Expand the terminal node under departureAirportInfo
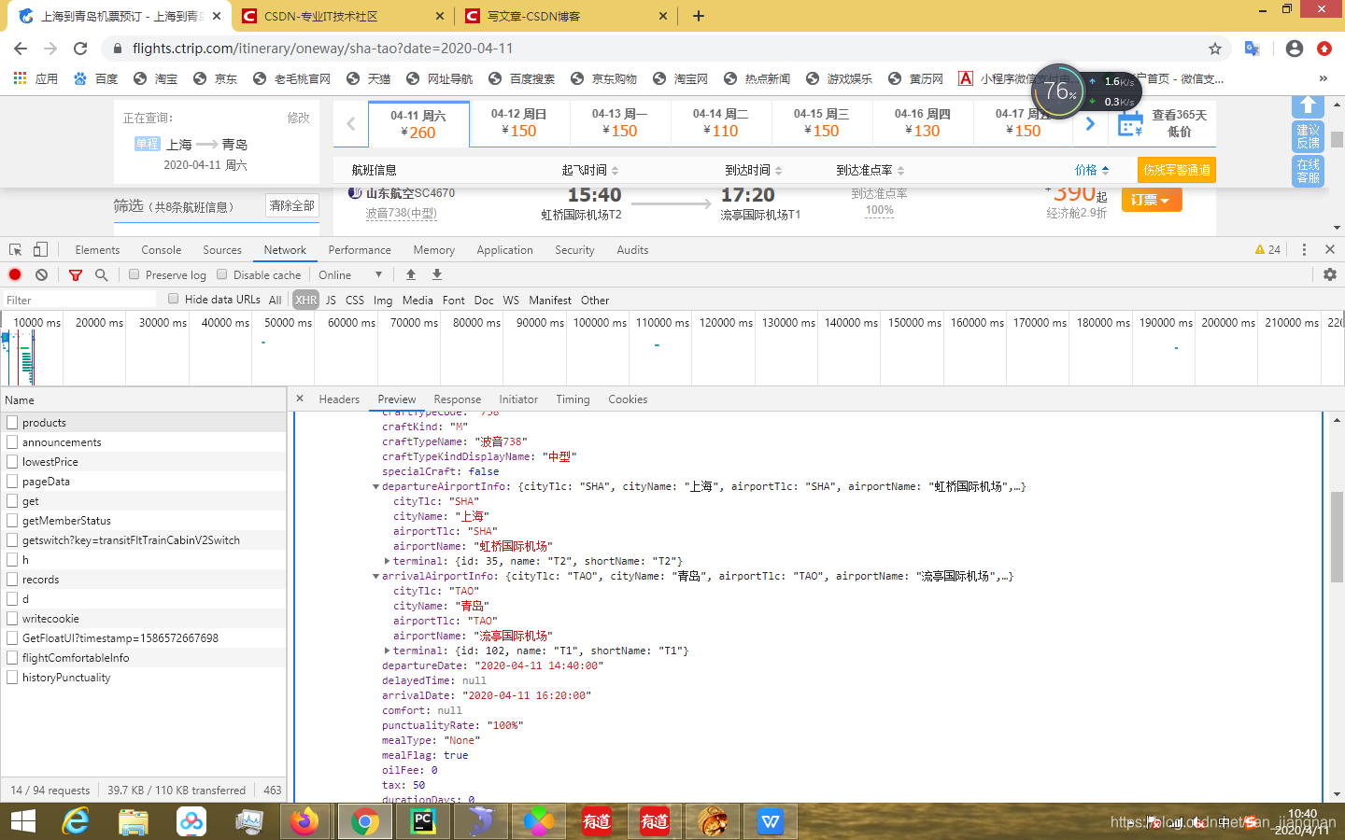Screen dimensions: 1345x840 click(x=387, y=561)
